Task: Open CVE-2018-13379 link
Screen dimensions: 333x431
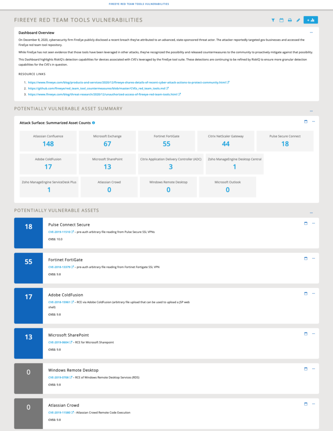Action: pyautogui.click(x=59, y=267)
